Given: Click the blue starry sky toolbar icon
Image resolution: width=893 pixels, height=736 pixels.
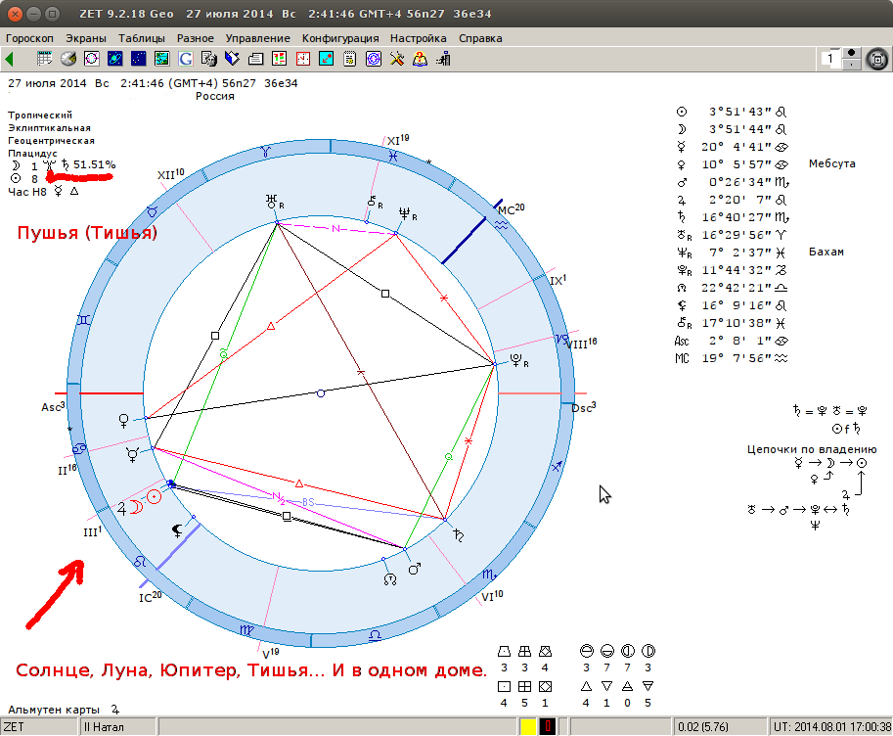Looking at the screenshot, I should click(138, 59).
